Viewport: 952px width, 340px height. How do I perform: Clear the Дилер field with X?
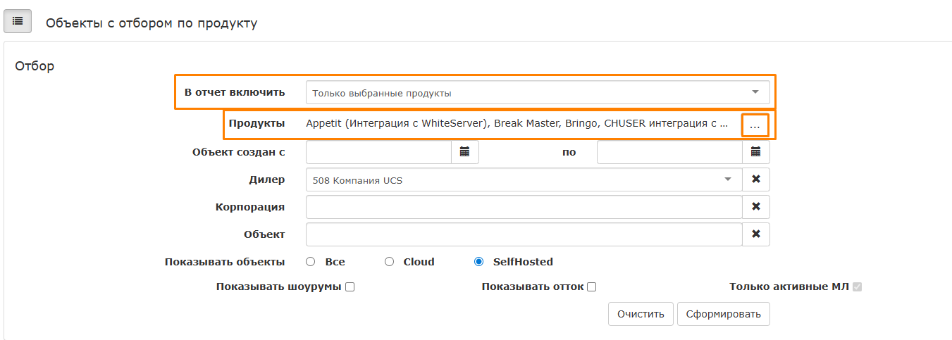(755, 180)
